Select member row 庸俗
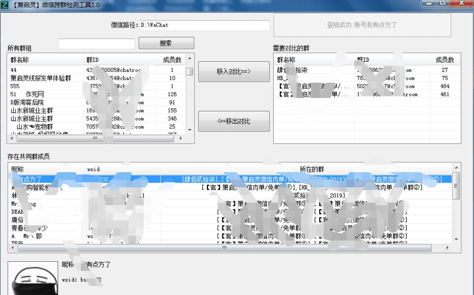 point(230,219)
